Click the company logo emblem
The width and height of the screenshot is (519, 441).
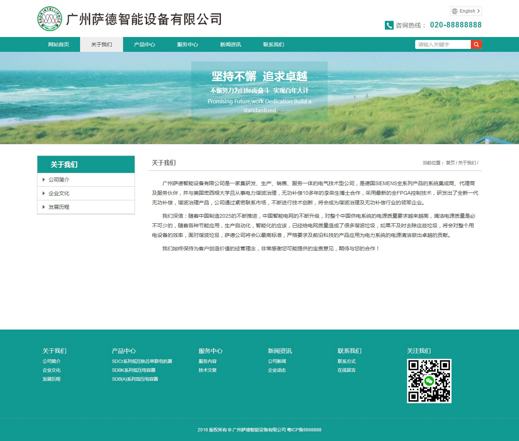49,19
